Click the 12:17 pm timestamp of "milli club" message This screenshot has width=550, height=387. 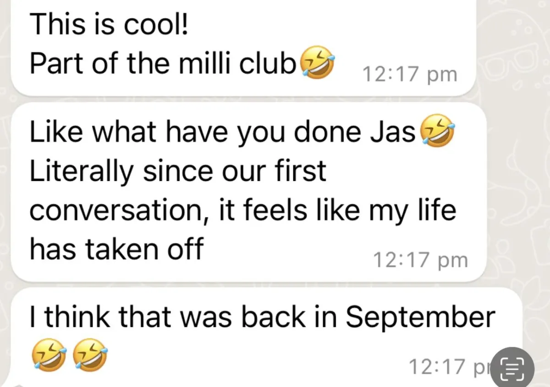(x=409, y=74)
